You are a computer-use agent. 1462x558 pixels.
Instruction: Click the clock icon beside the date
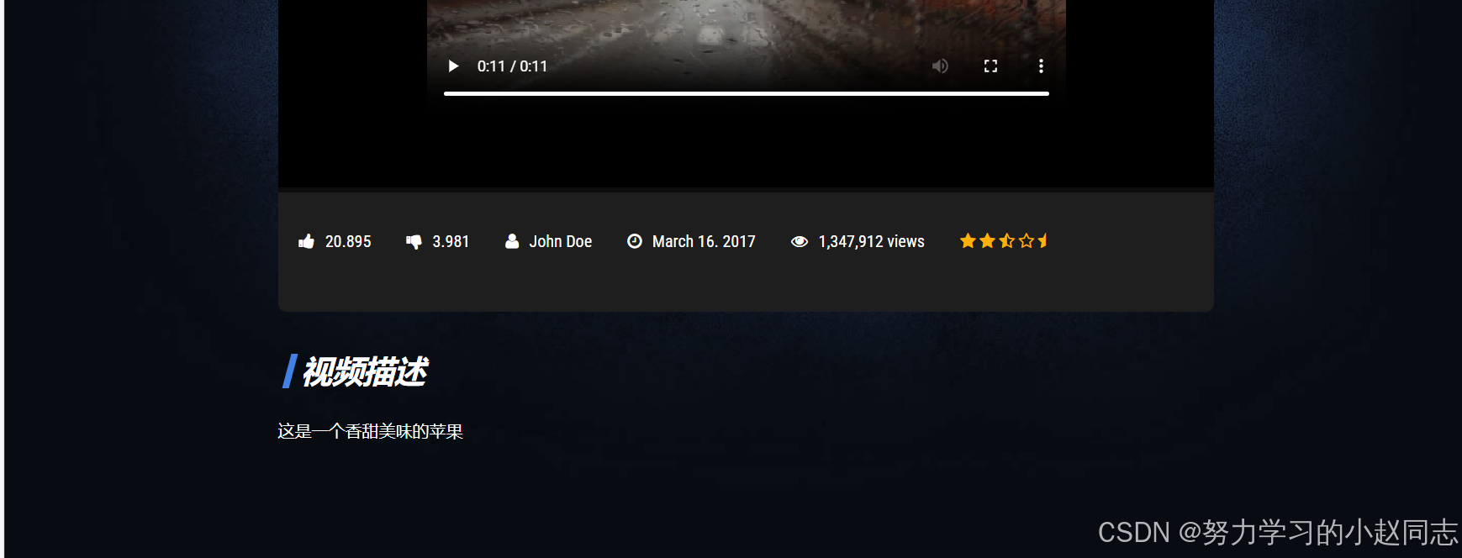coord(635,241)
